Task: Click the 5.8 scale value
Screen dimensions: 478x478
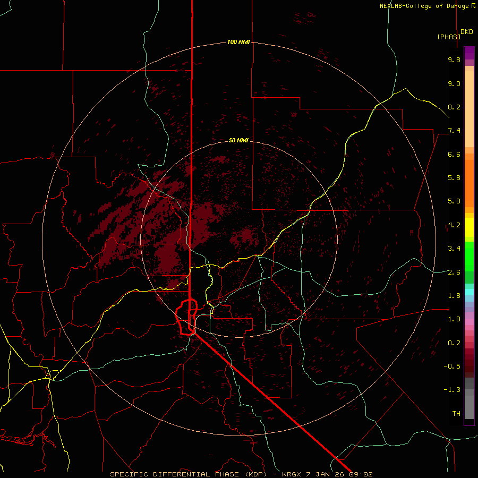Action: pyautogui.click(x=454, y=177)
